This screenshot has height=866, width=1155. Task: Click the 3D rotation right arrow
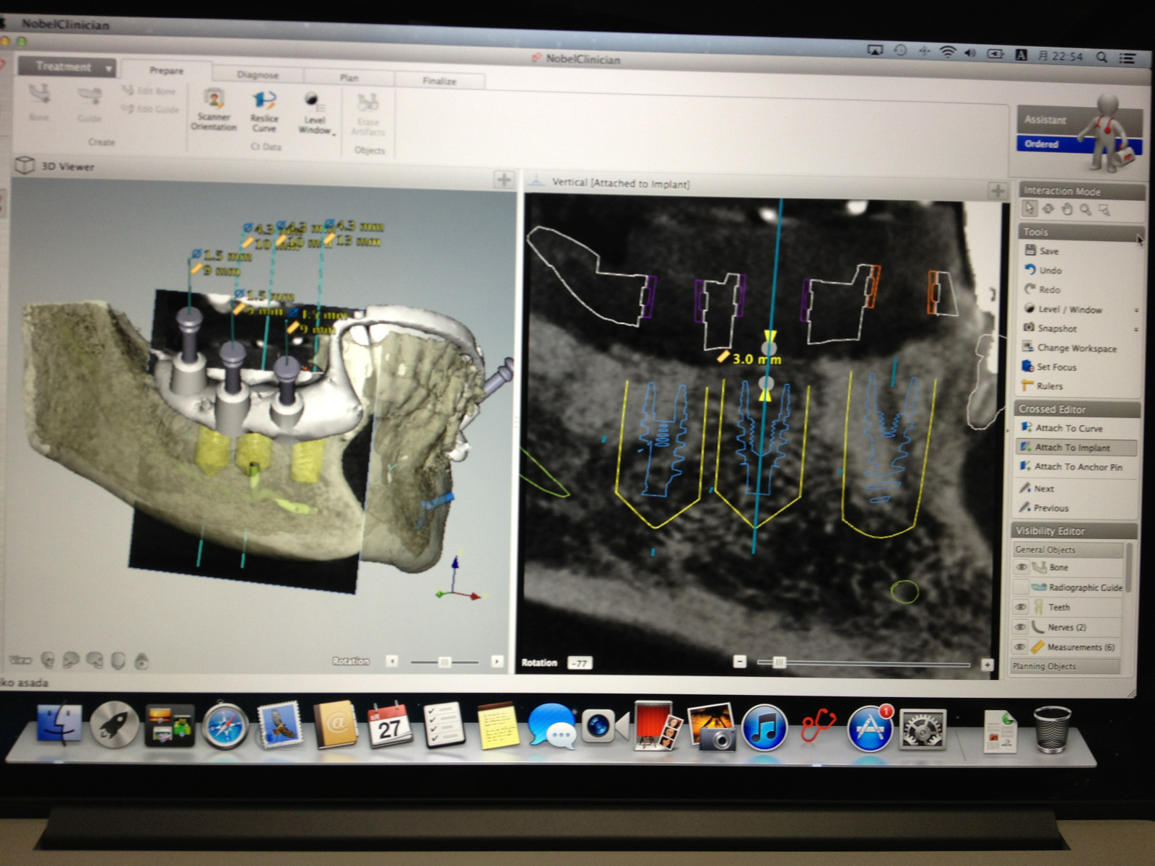click(x=497, y=662)
